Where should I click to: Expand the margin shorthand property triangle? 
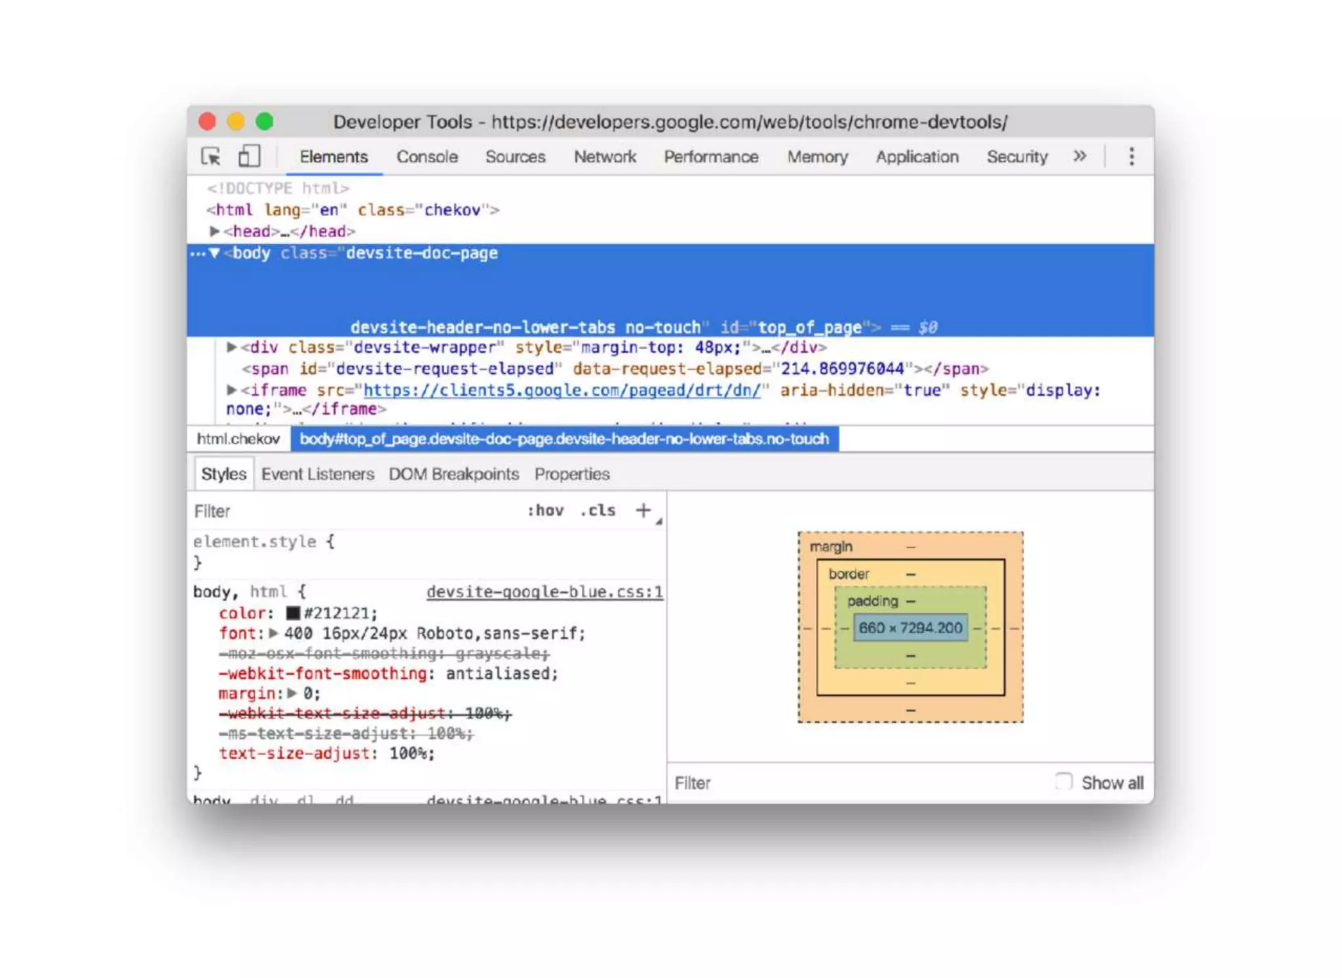pyautogui.click(x=292, y=693)
